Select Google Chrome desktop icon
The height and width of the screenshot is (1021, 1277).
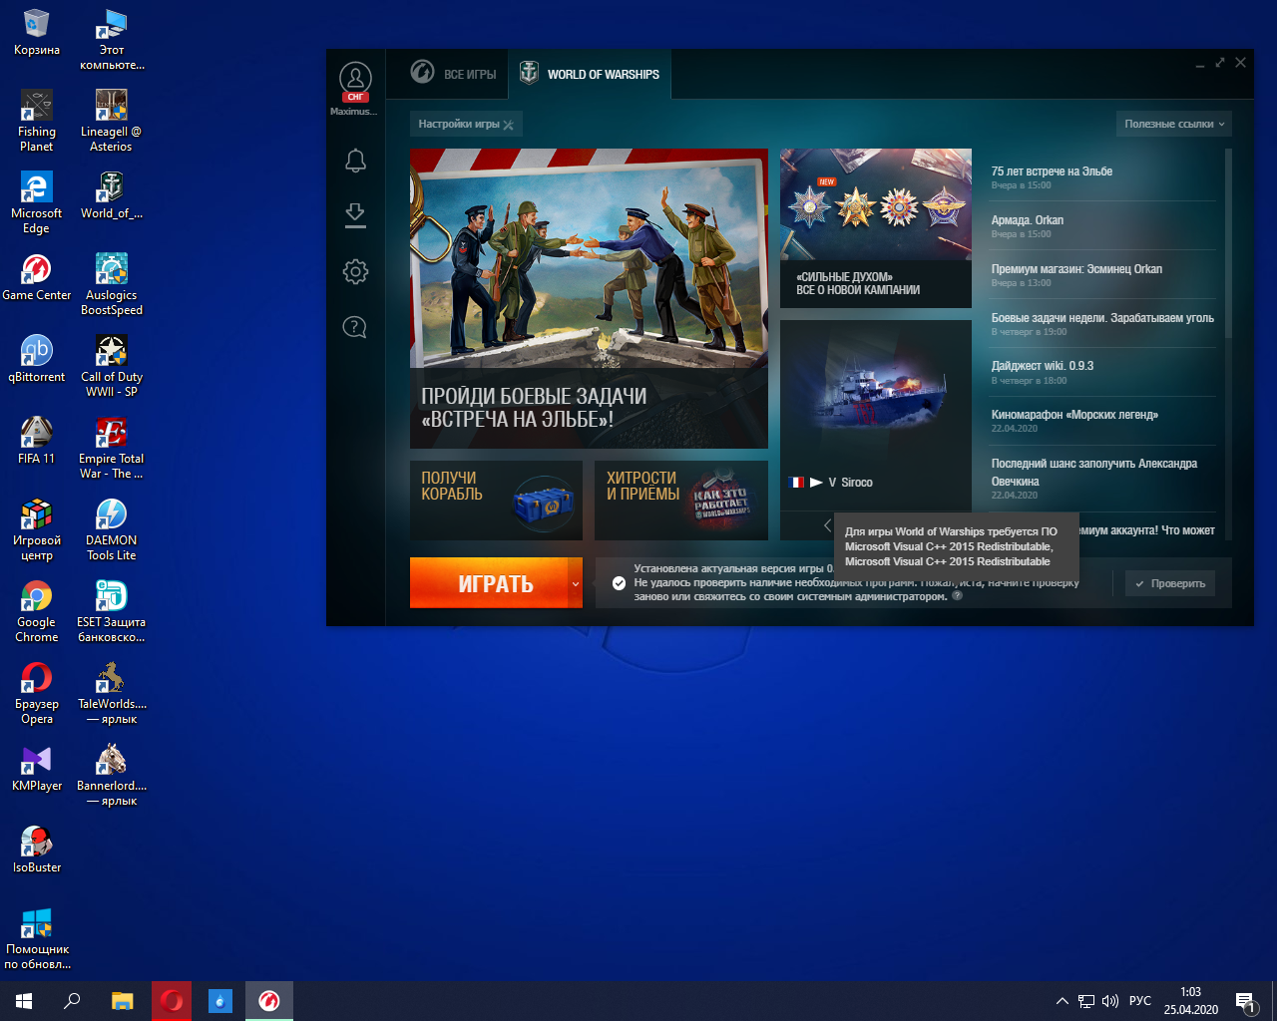point(37,611)
